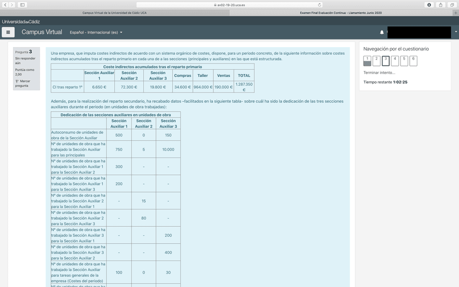
Task: Jump to question 6 in quiz navigation
Action: tap(414, 61)
